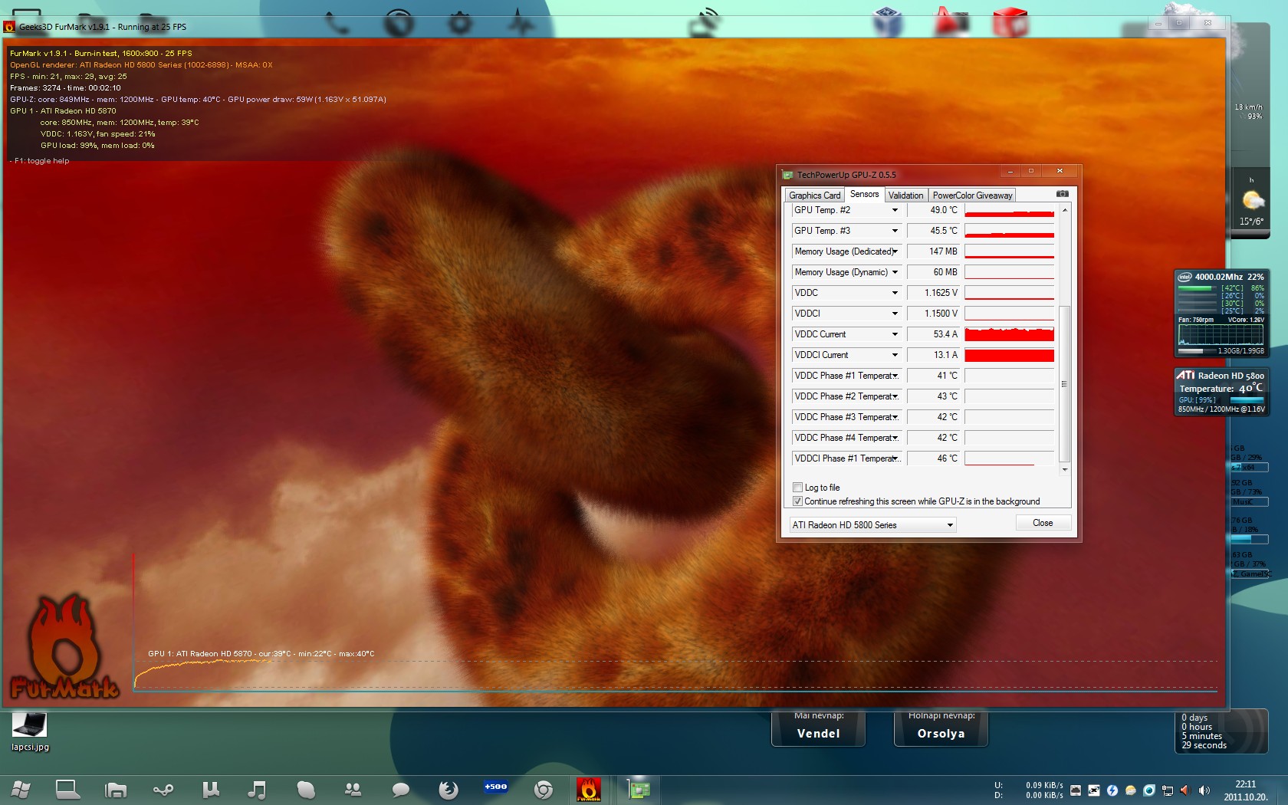Image resolution: width=1288 pixels, height=805 pixels.
Task: Open the speech bubble chat taskbar icon
Action: point(400,789)
